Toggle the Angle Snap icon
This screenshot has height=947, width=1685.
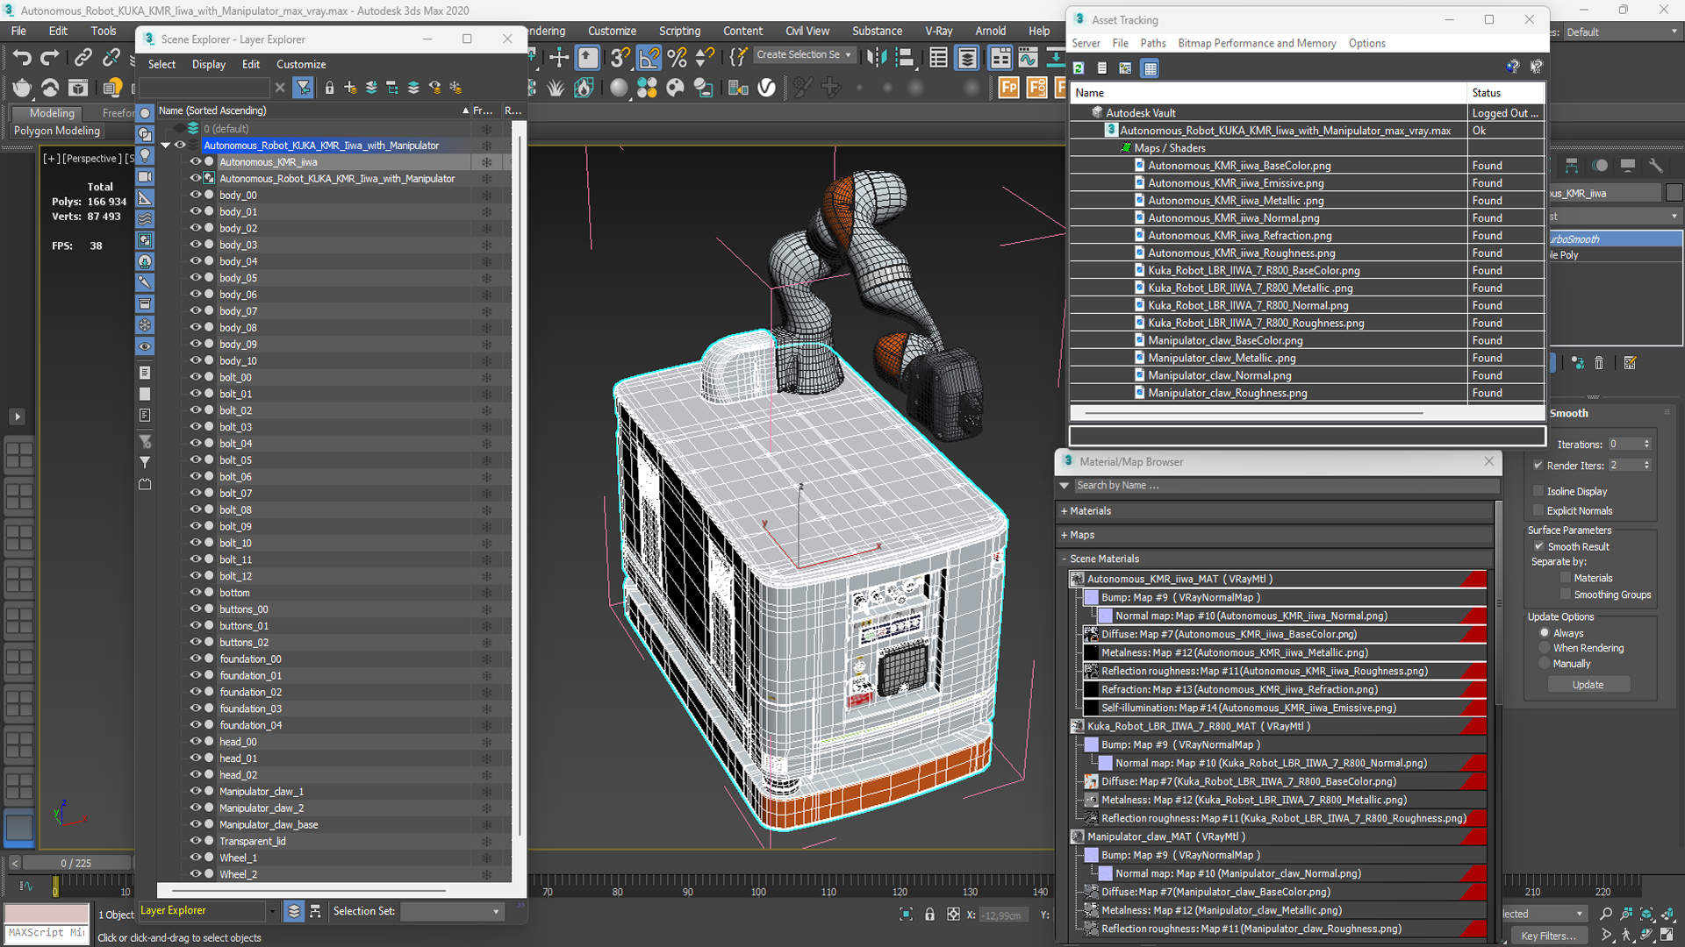tap(649, 58)
